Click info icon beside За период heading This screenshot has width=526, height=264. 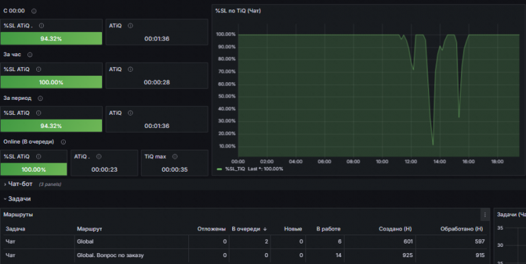(40, 98)
